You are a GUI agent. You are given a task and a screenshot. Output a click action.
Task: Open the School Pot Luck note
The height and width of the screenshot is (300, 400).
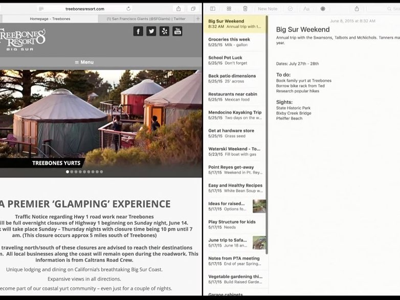[x=235, y=60]
